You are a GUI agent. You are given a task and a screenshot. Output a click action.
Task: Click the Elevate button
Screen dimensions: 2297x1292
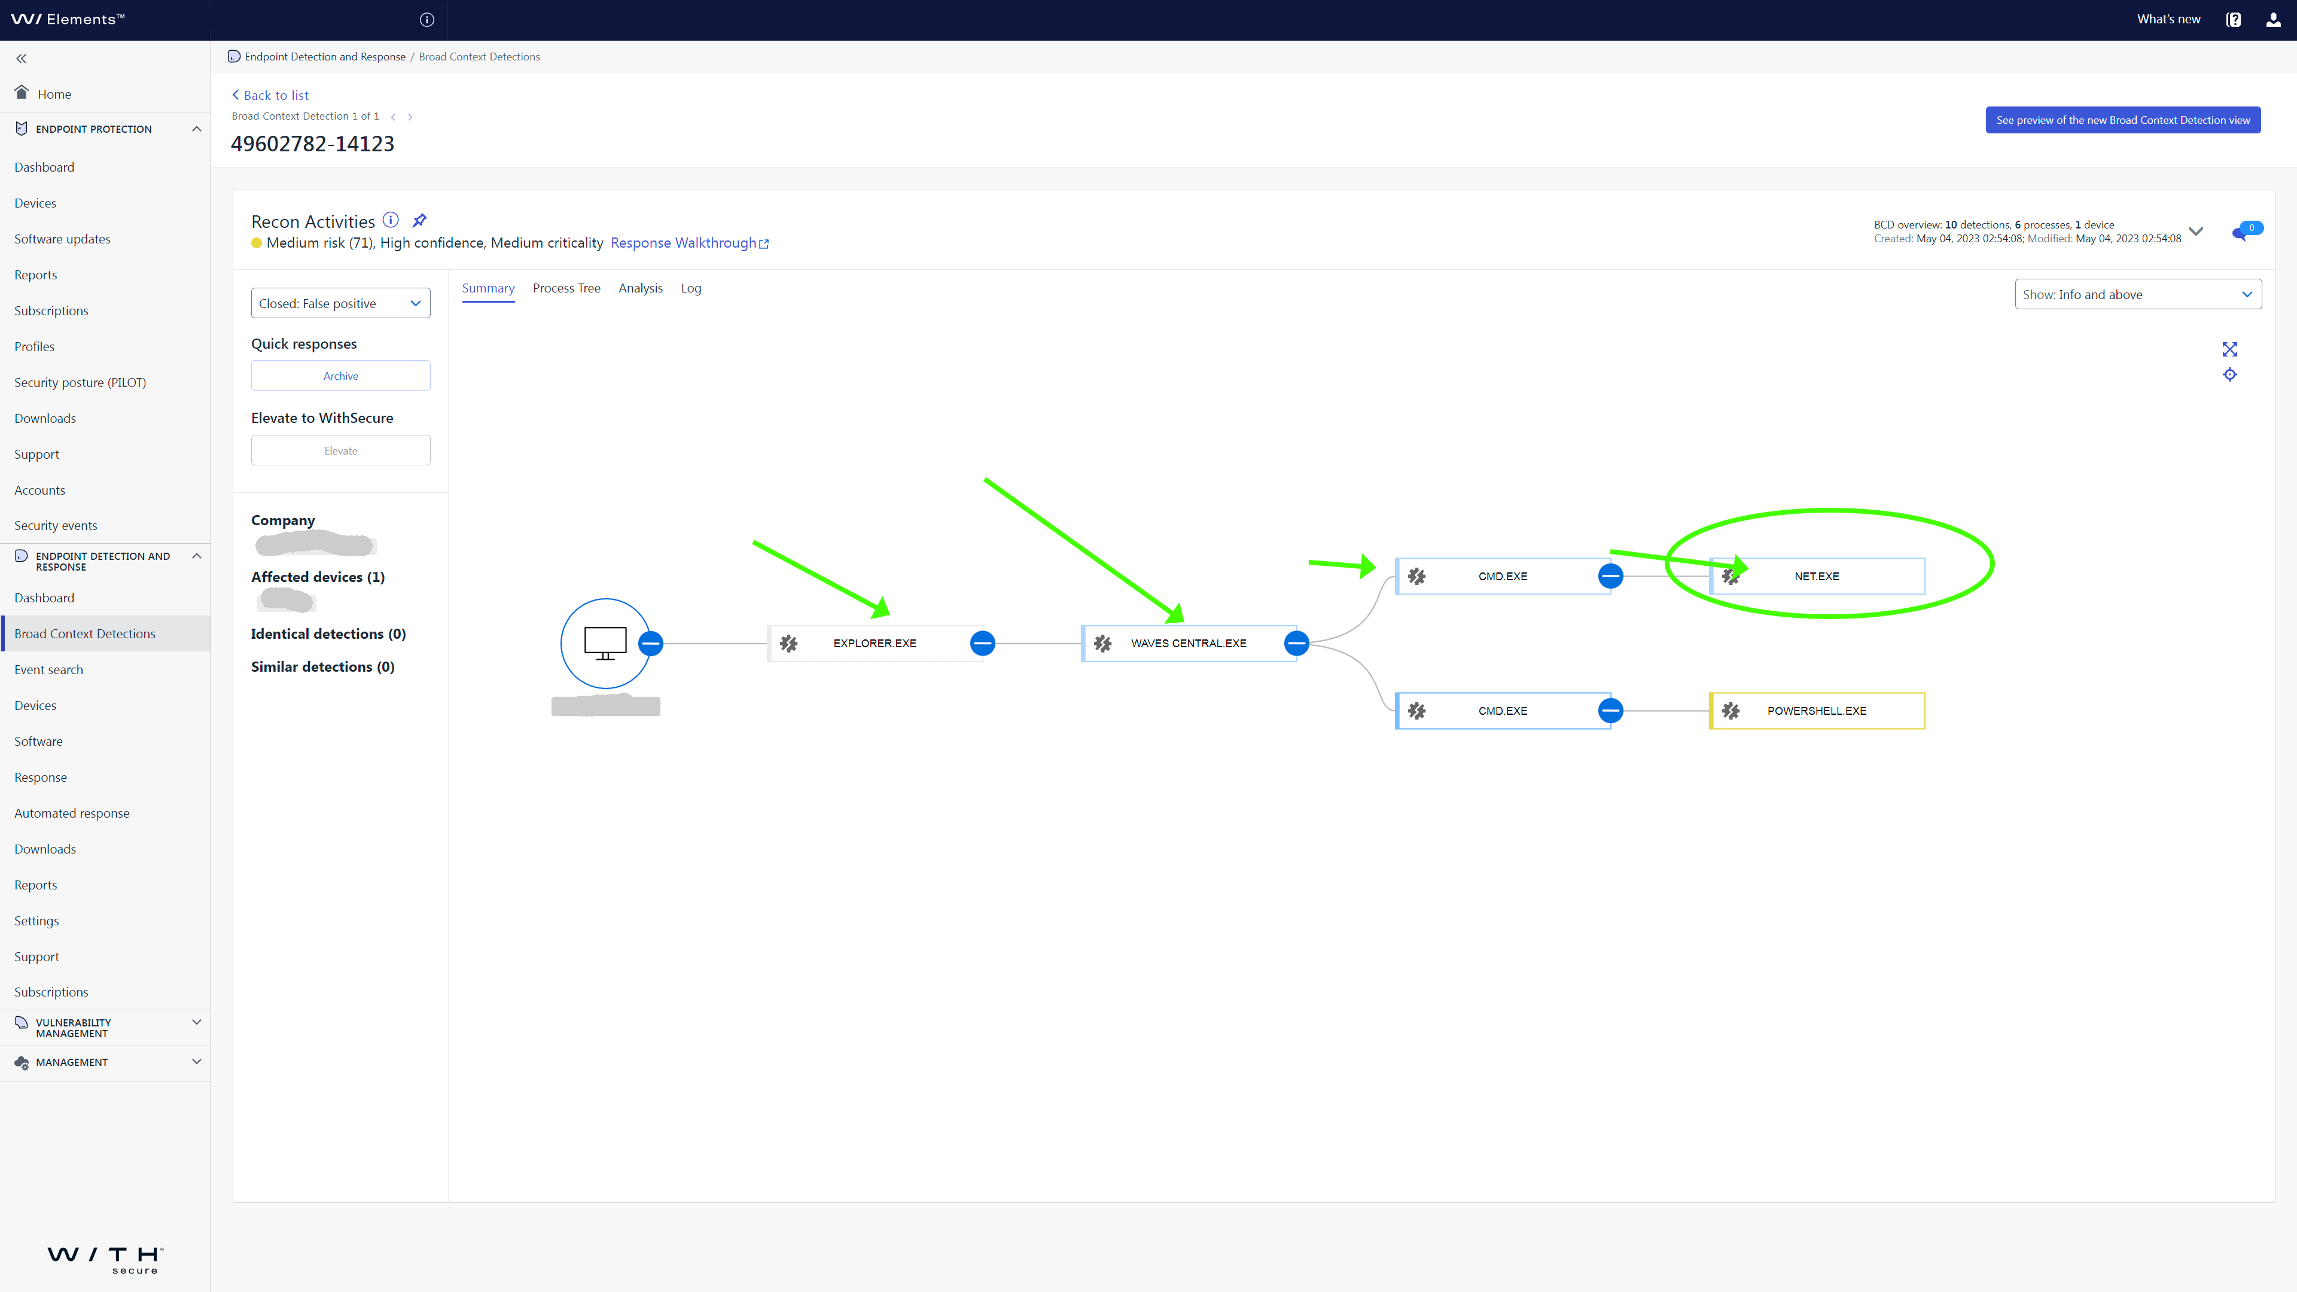[x=340, y=450]
